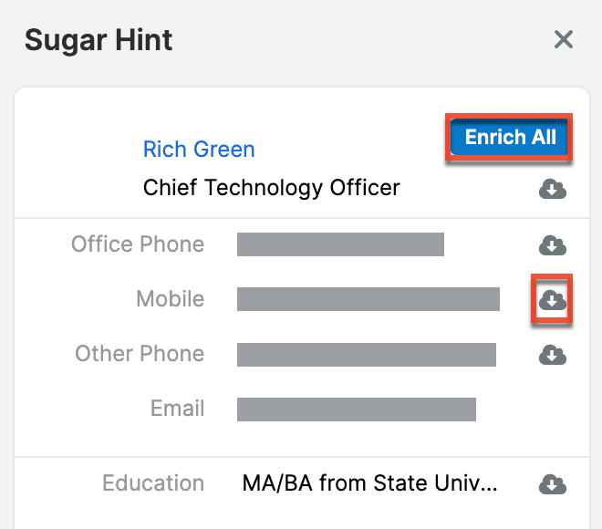
Task: Close the Sugar Hint panel
Action: coord(564,39)
